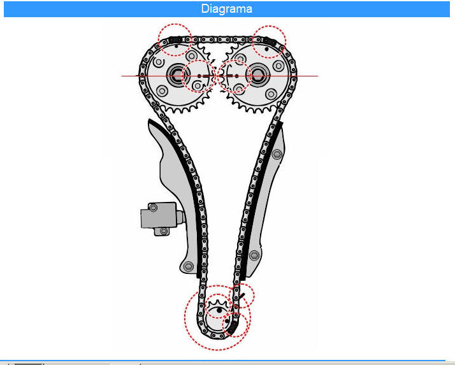Click the right end of red alignment line
The width and height of the screenshot is (455, 365).
316,76
